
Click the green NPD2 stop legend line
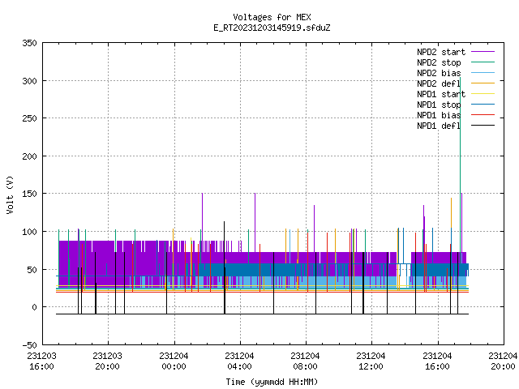point(483,62)
